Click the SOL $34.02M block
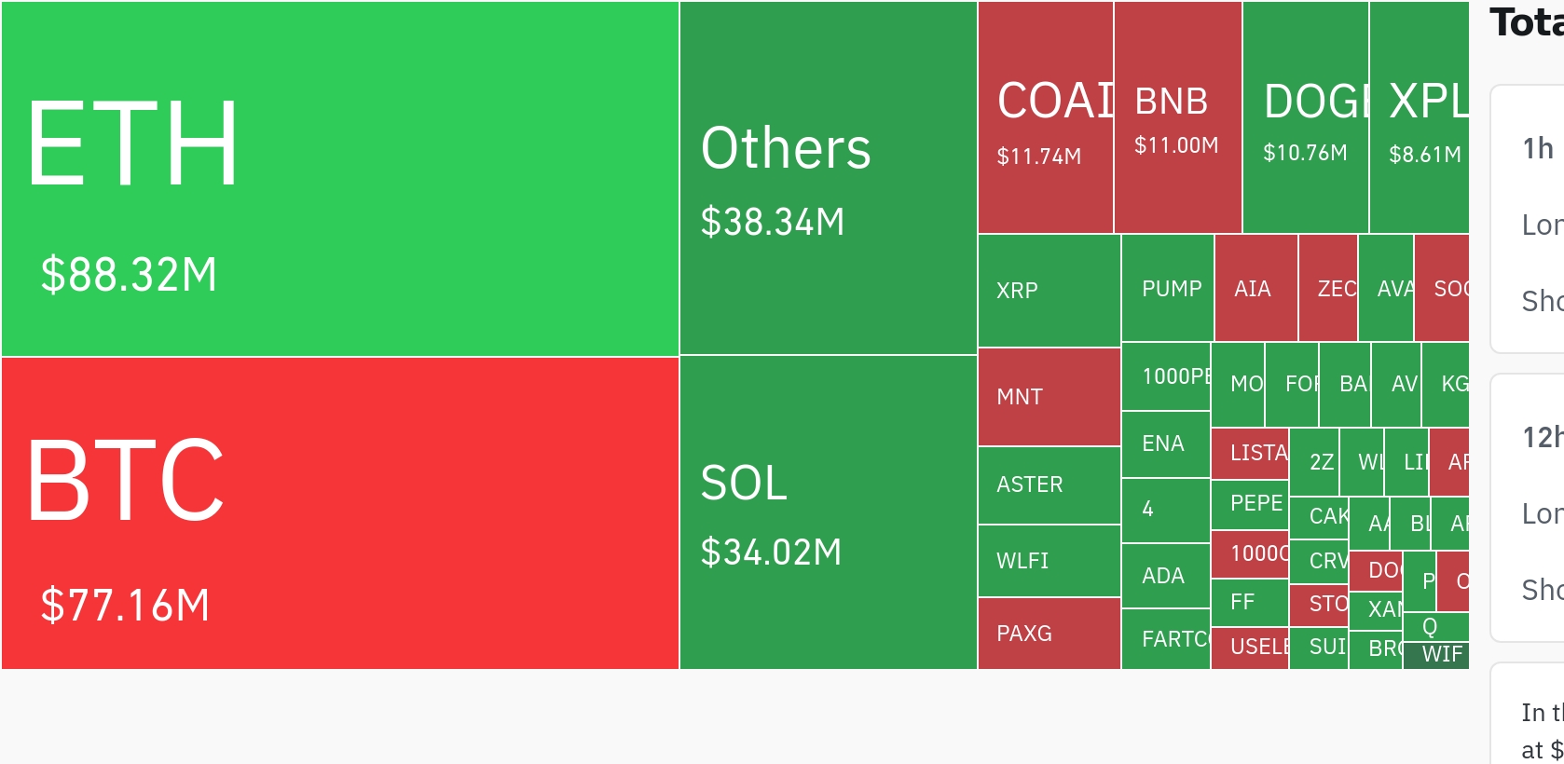 (828, 512)
